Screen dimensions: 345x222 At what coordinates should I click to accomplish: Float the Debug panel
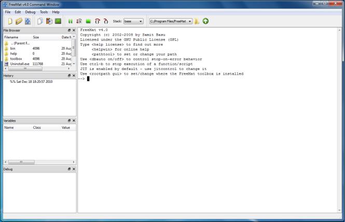tap(69, 169)
